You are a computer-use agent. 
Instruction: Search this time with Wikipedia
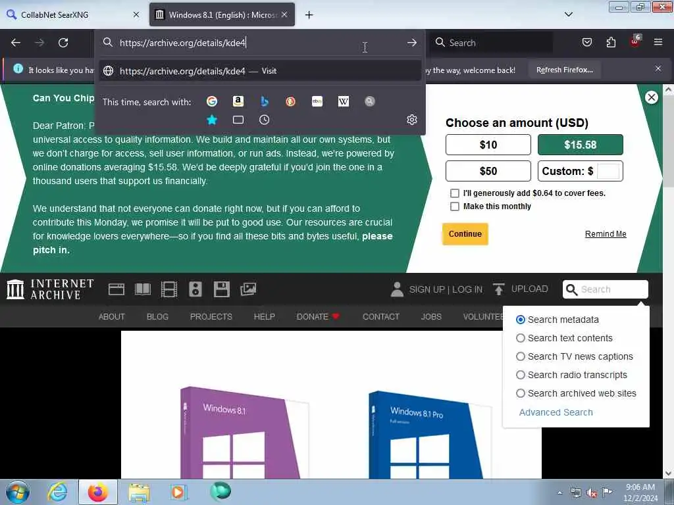[x=344, y=101]
